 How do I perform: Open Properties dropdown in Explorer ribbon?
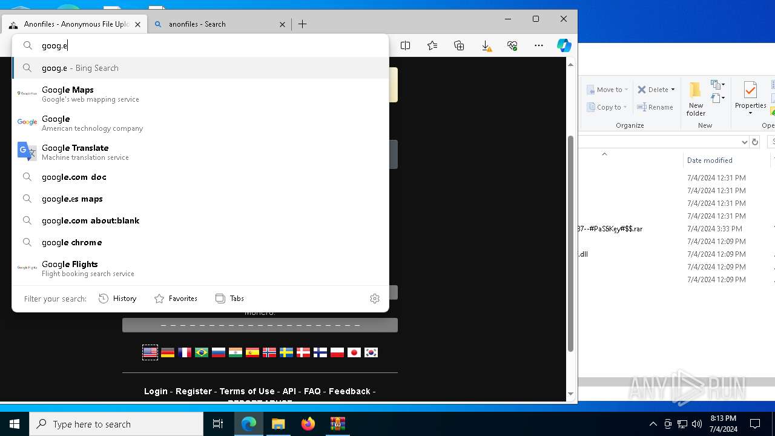tap(750, 113)
